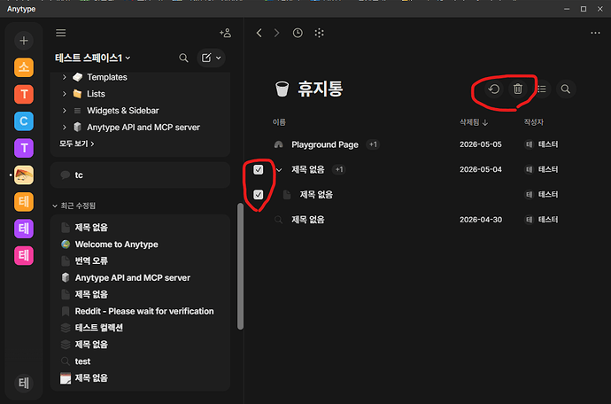Open the tc chat widget
The image size is (611, 404).
click(x=140, y=175)
